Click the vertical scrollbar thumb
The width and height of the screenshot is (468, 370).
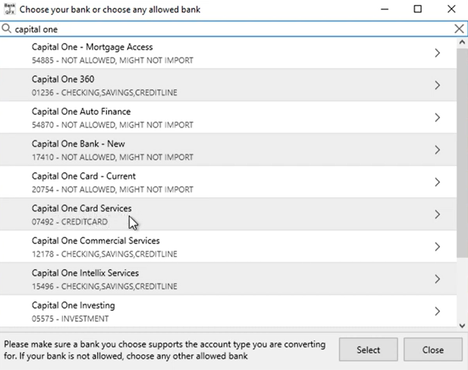(x=462, y=152)
